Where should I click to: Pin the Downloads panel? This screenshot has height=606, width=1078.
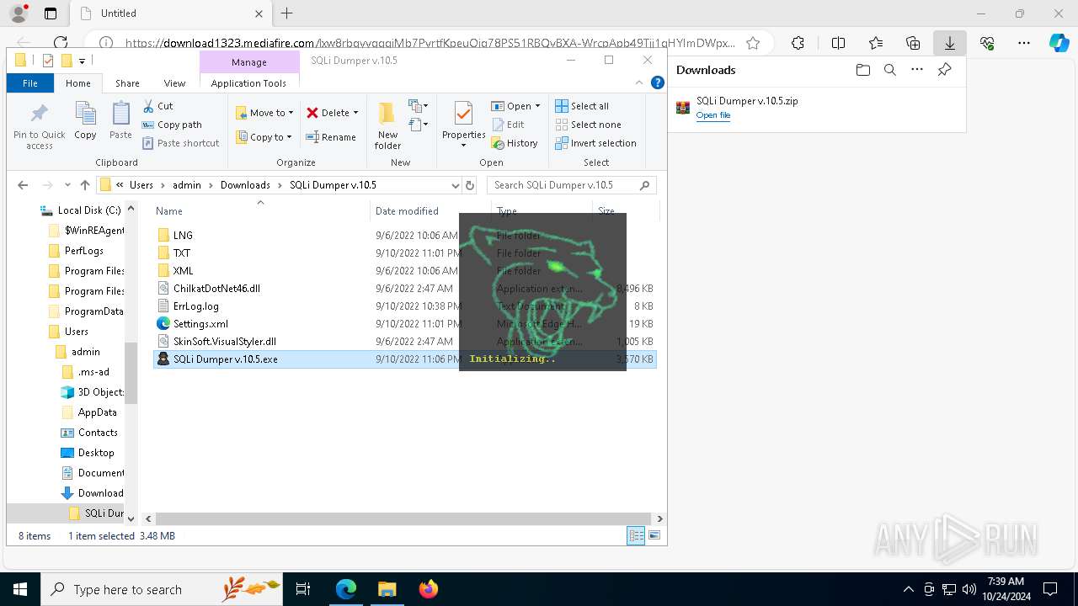[x=945, y=70]
